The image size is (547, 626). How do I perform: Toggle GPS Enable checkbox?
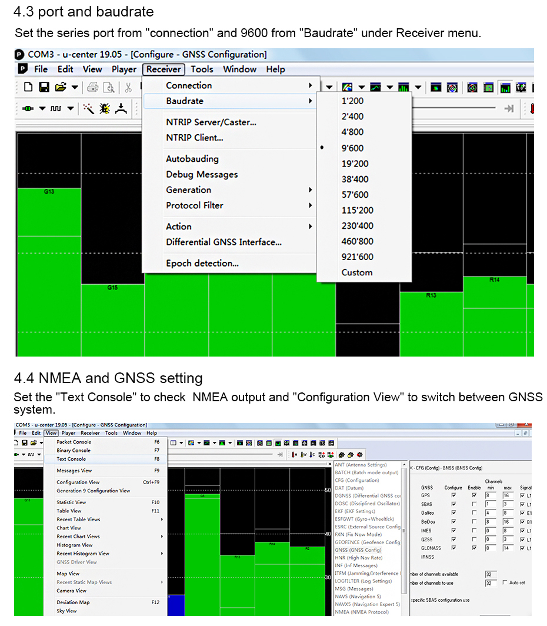click(474, 495)
